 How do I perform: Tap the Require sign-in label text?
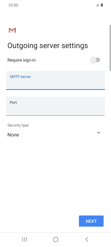point(22,60)
